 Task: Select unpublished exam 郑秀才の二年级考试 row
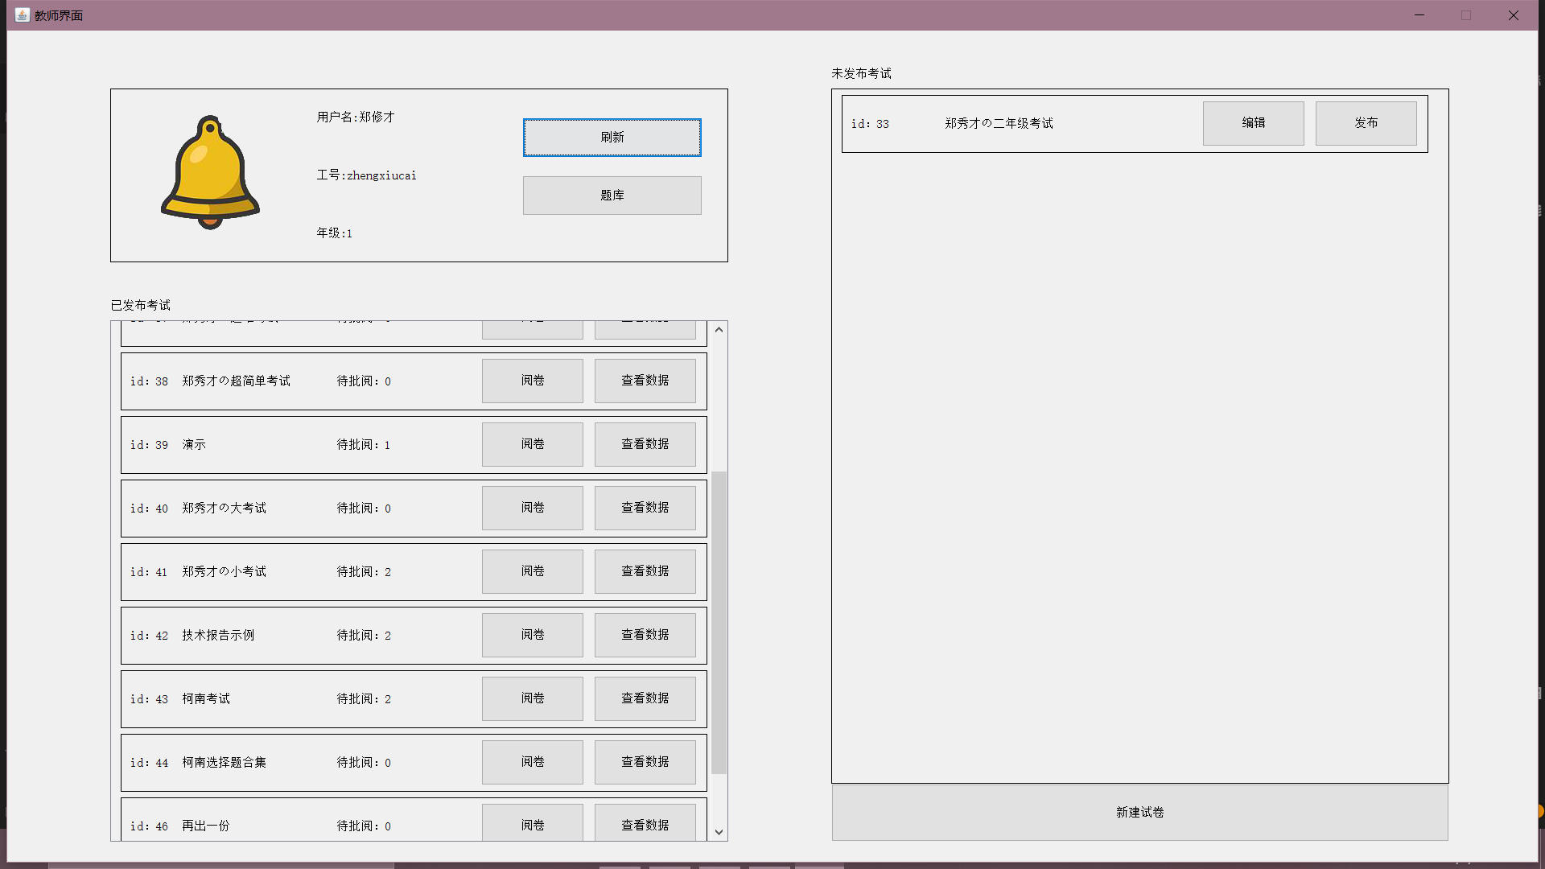999,124
